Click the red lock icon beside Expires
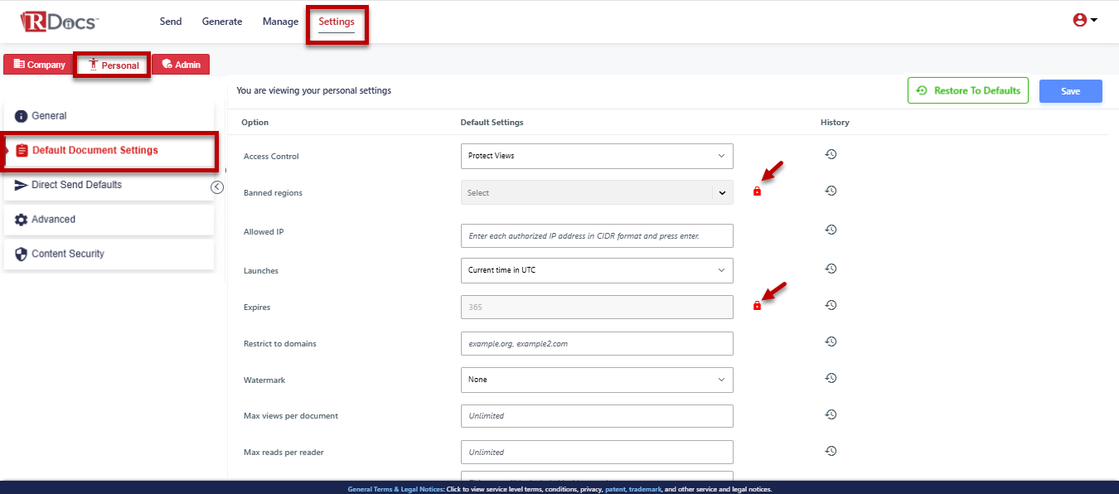 (x=757, y=306)
